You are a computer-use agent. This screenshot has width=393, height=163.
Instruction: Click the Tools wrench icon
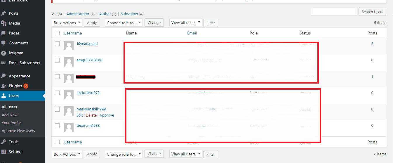4,142
